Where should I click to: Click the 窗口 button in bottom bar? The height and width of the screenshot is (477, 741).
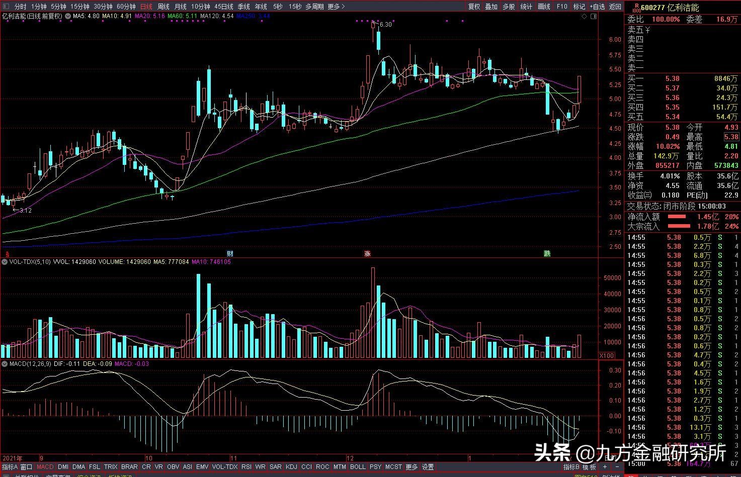(x=27, y=467)
